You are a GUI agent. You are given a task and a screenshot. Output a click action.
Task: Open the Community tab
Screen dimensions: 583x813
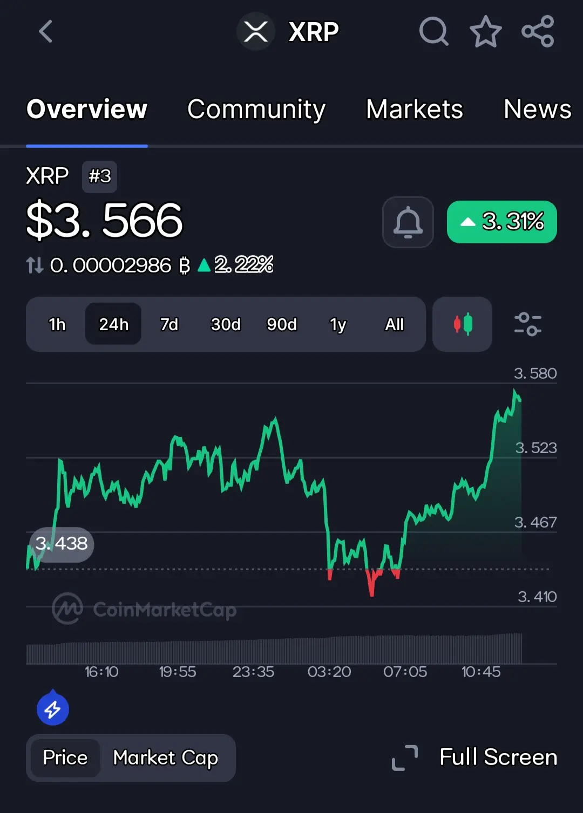256,110
